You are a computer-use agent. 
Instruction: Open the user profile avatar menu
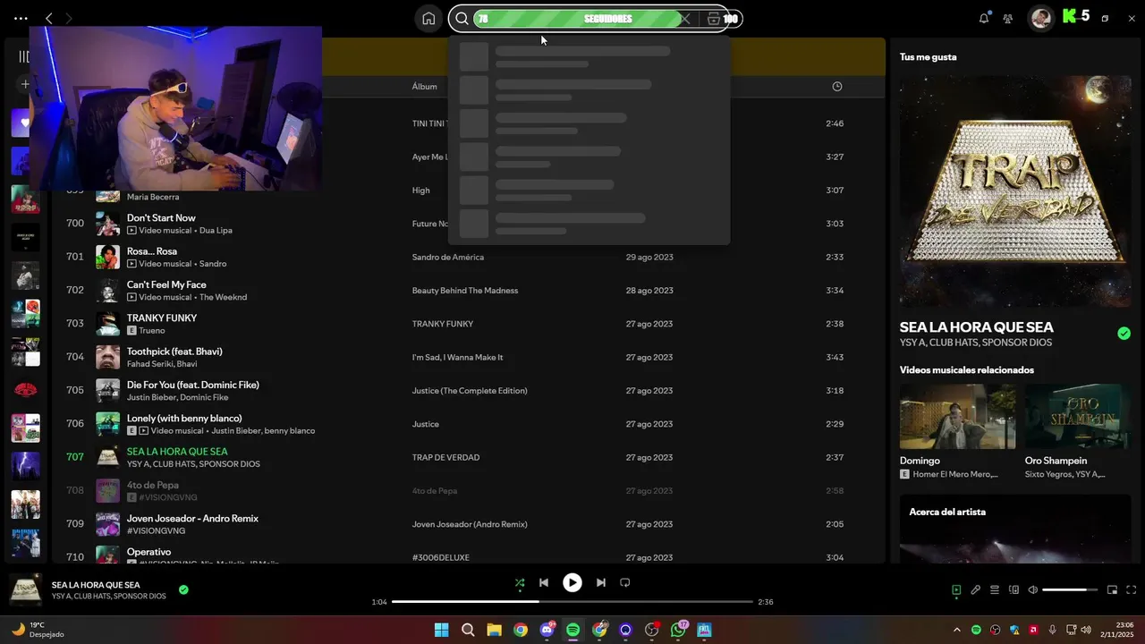[1040, 18]
